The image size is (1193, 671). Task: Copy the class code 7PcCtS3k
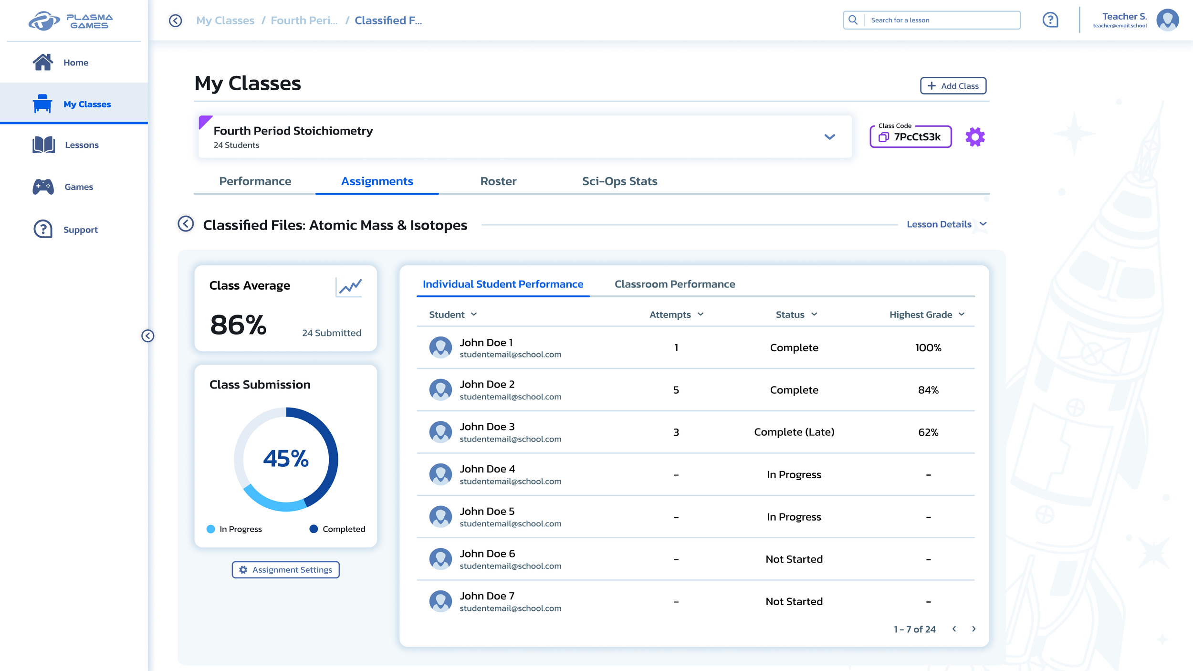883,137
